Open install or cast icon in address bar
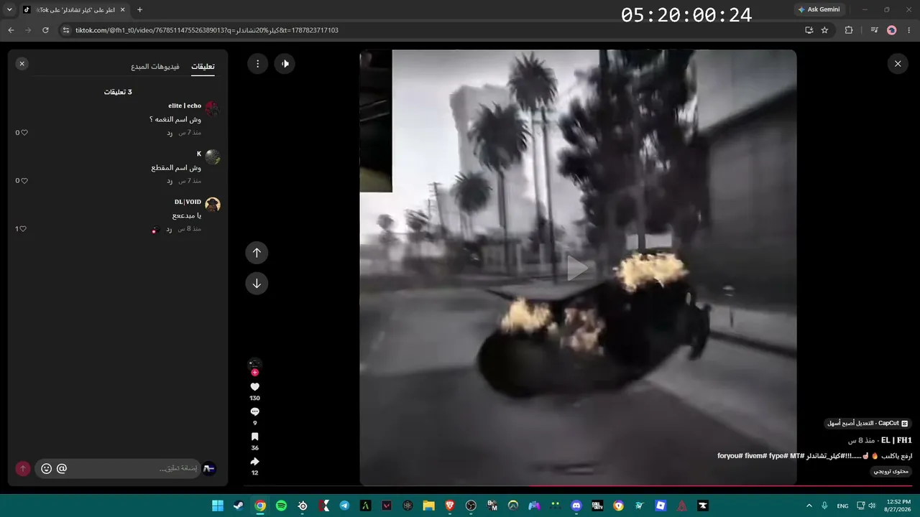This screenshot has height=517, width=920. [809, 30]
